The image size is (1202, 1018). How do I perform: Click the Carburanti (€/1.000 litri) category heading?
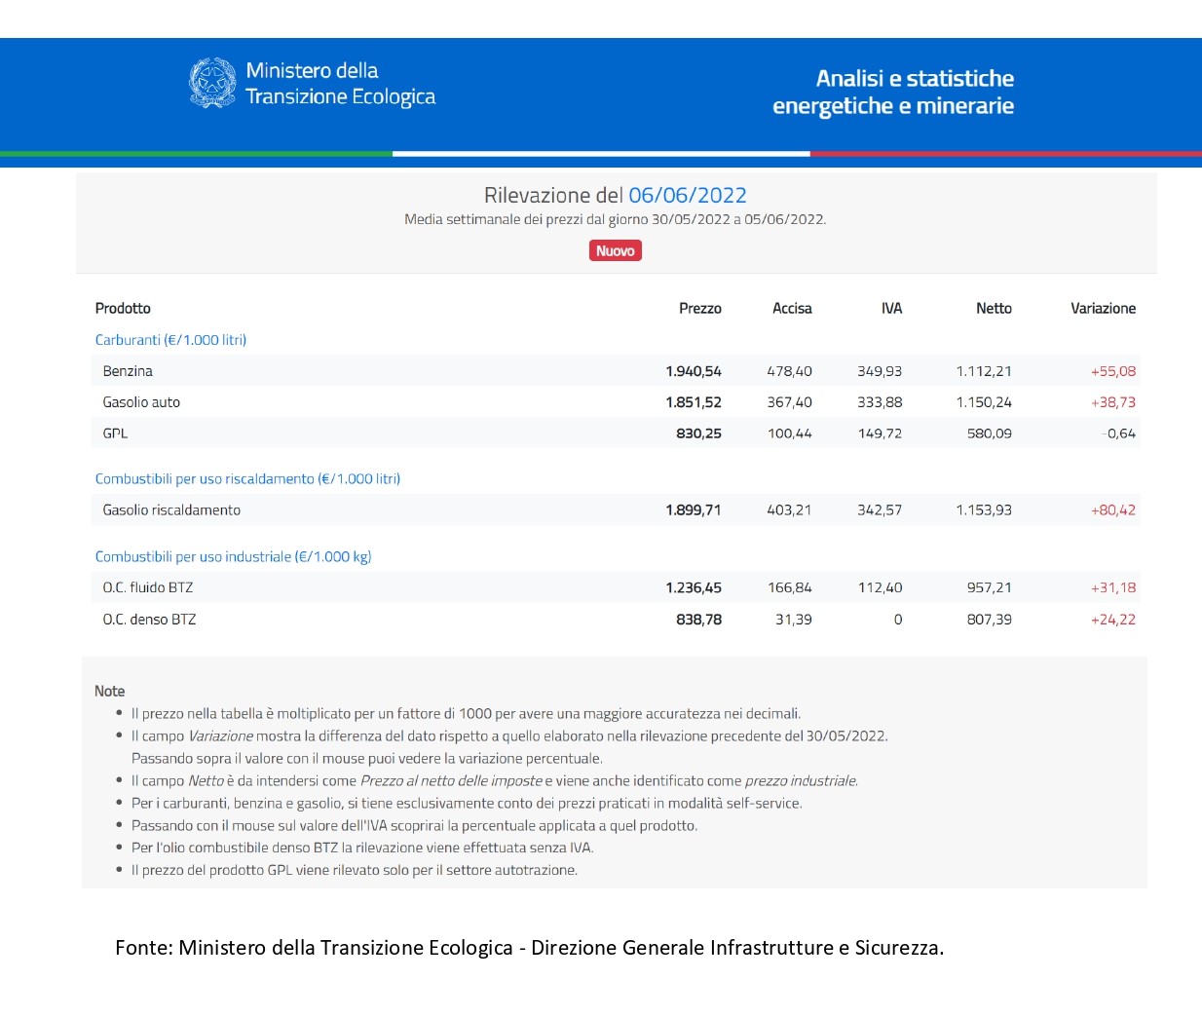tap(170, 340)
